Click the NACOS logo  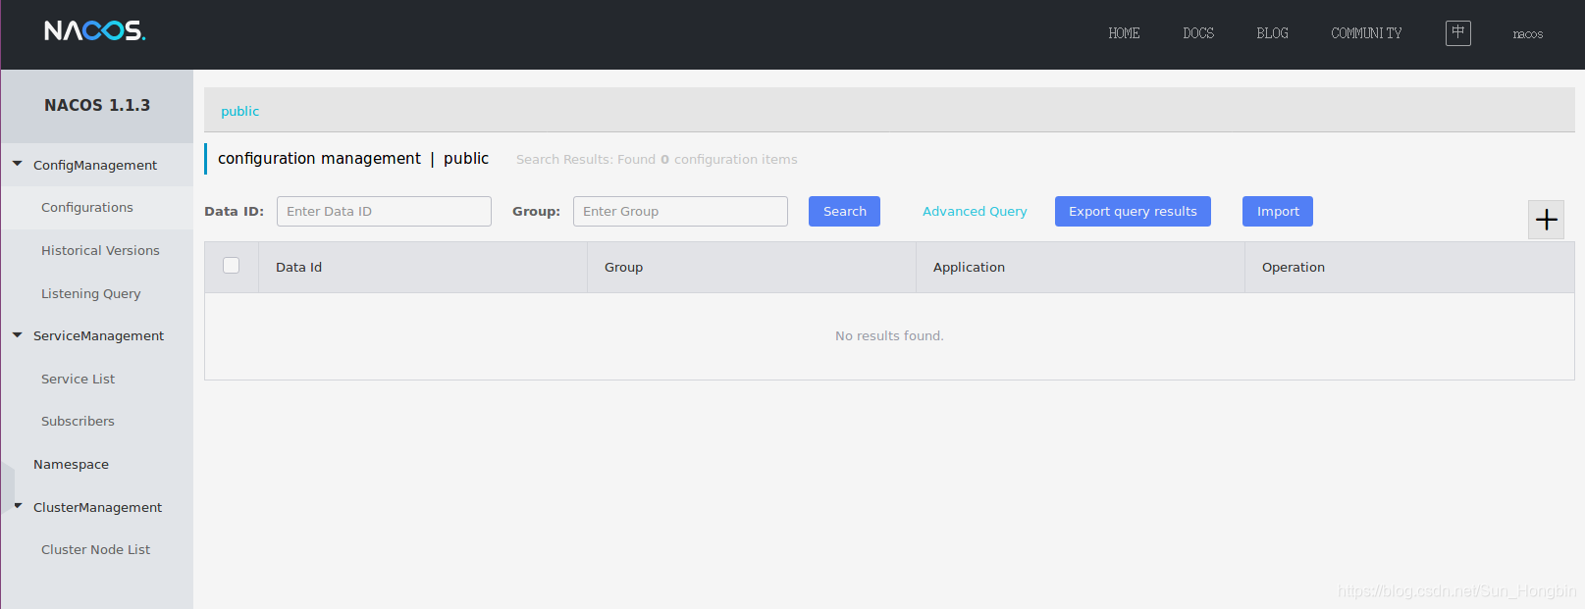94,31
